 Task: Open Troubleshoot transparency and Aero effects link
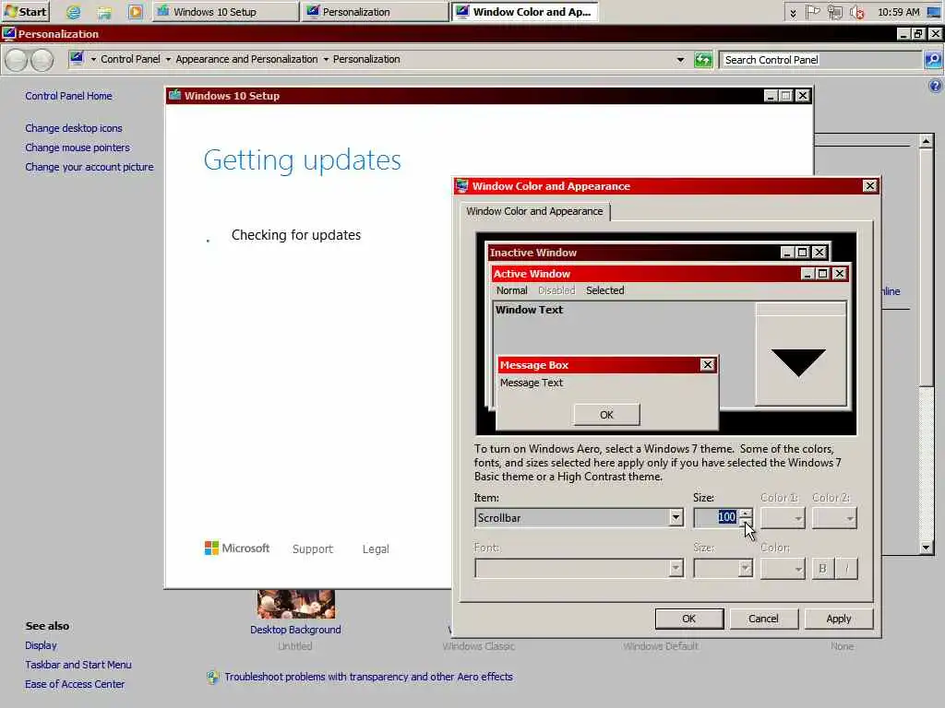368,677
